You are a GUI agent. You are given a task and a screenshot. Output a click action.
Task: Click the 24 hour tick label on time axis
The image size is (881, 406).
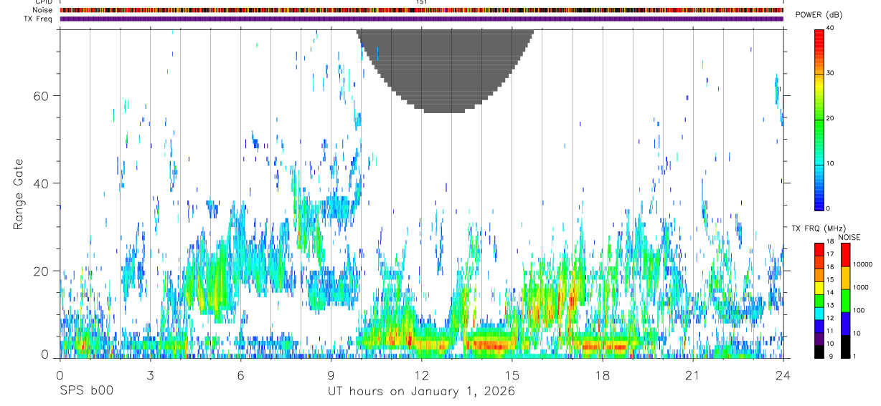click(x=783, y=374)
